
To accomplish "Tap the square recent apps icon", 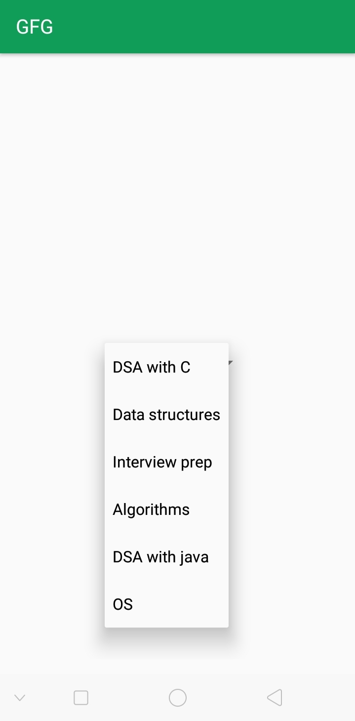I will click(80, 697).
